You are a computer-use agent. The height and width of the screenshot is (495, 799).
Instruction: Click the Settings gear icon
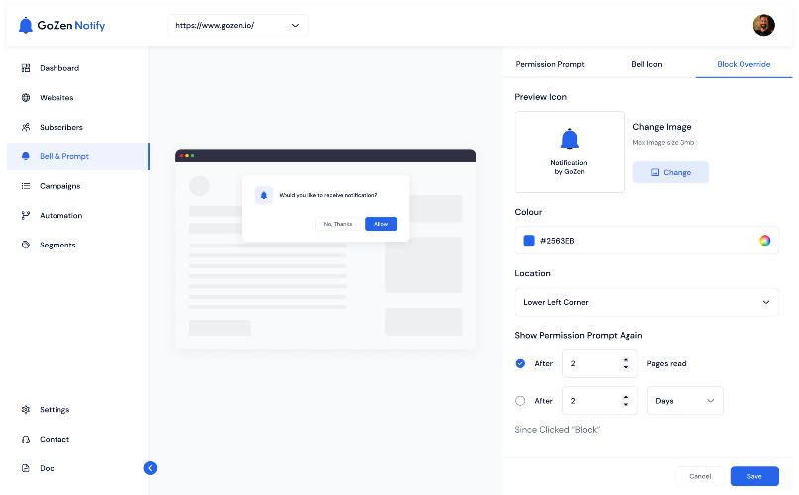(26, 410)
